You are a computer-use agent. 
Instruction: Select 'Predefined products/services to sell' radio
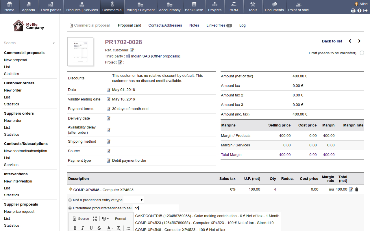coord(70,208)
